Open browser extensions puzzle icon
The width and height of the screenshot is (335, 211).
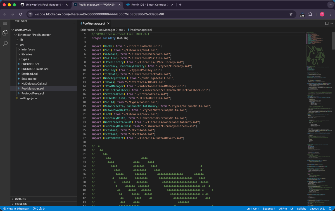pos(310,14)
